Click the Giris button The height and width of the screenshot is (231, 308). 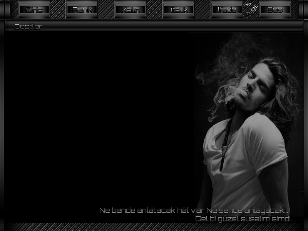pos(34,10)
